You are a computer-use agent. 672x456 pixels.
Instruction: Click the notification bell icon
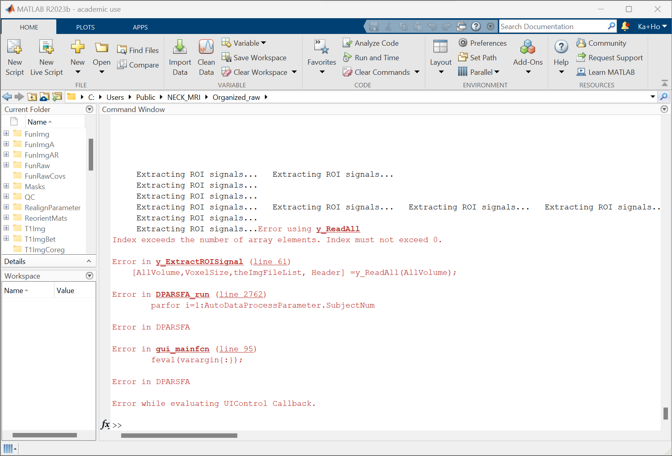coord(625,26)
